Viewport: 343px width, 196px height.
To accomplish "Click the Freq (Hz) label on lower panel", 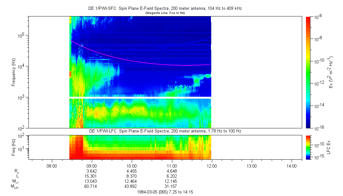I will point(14,147).
